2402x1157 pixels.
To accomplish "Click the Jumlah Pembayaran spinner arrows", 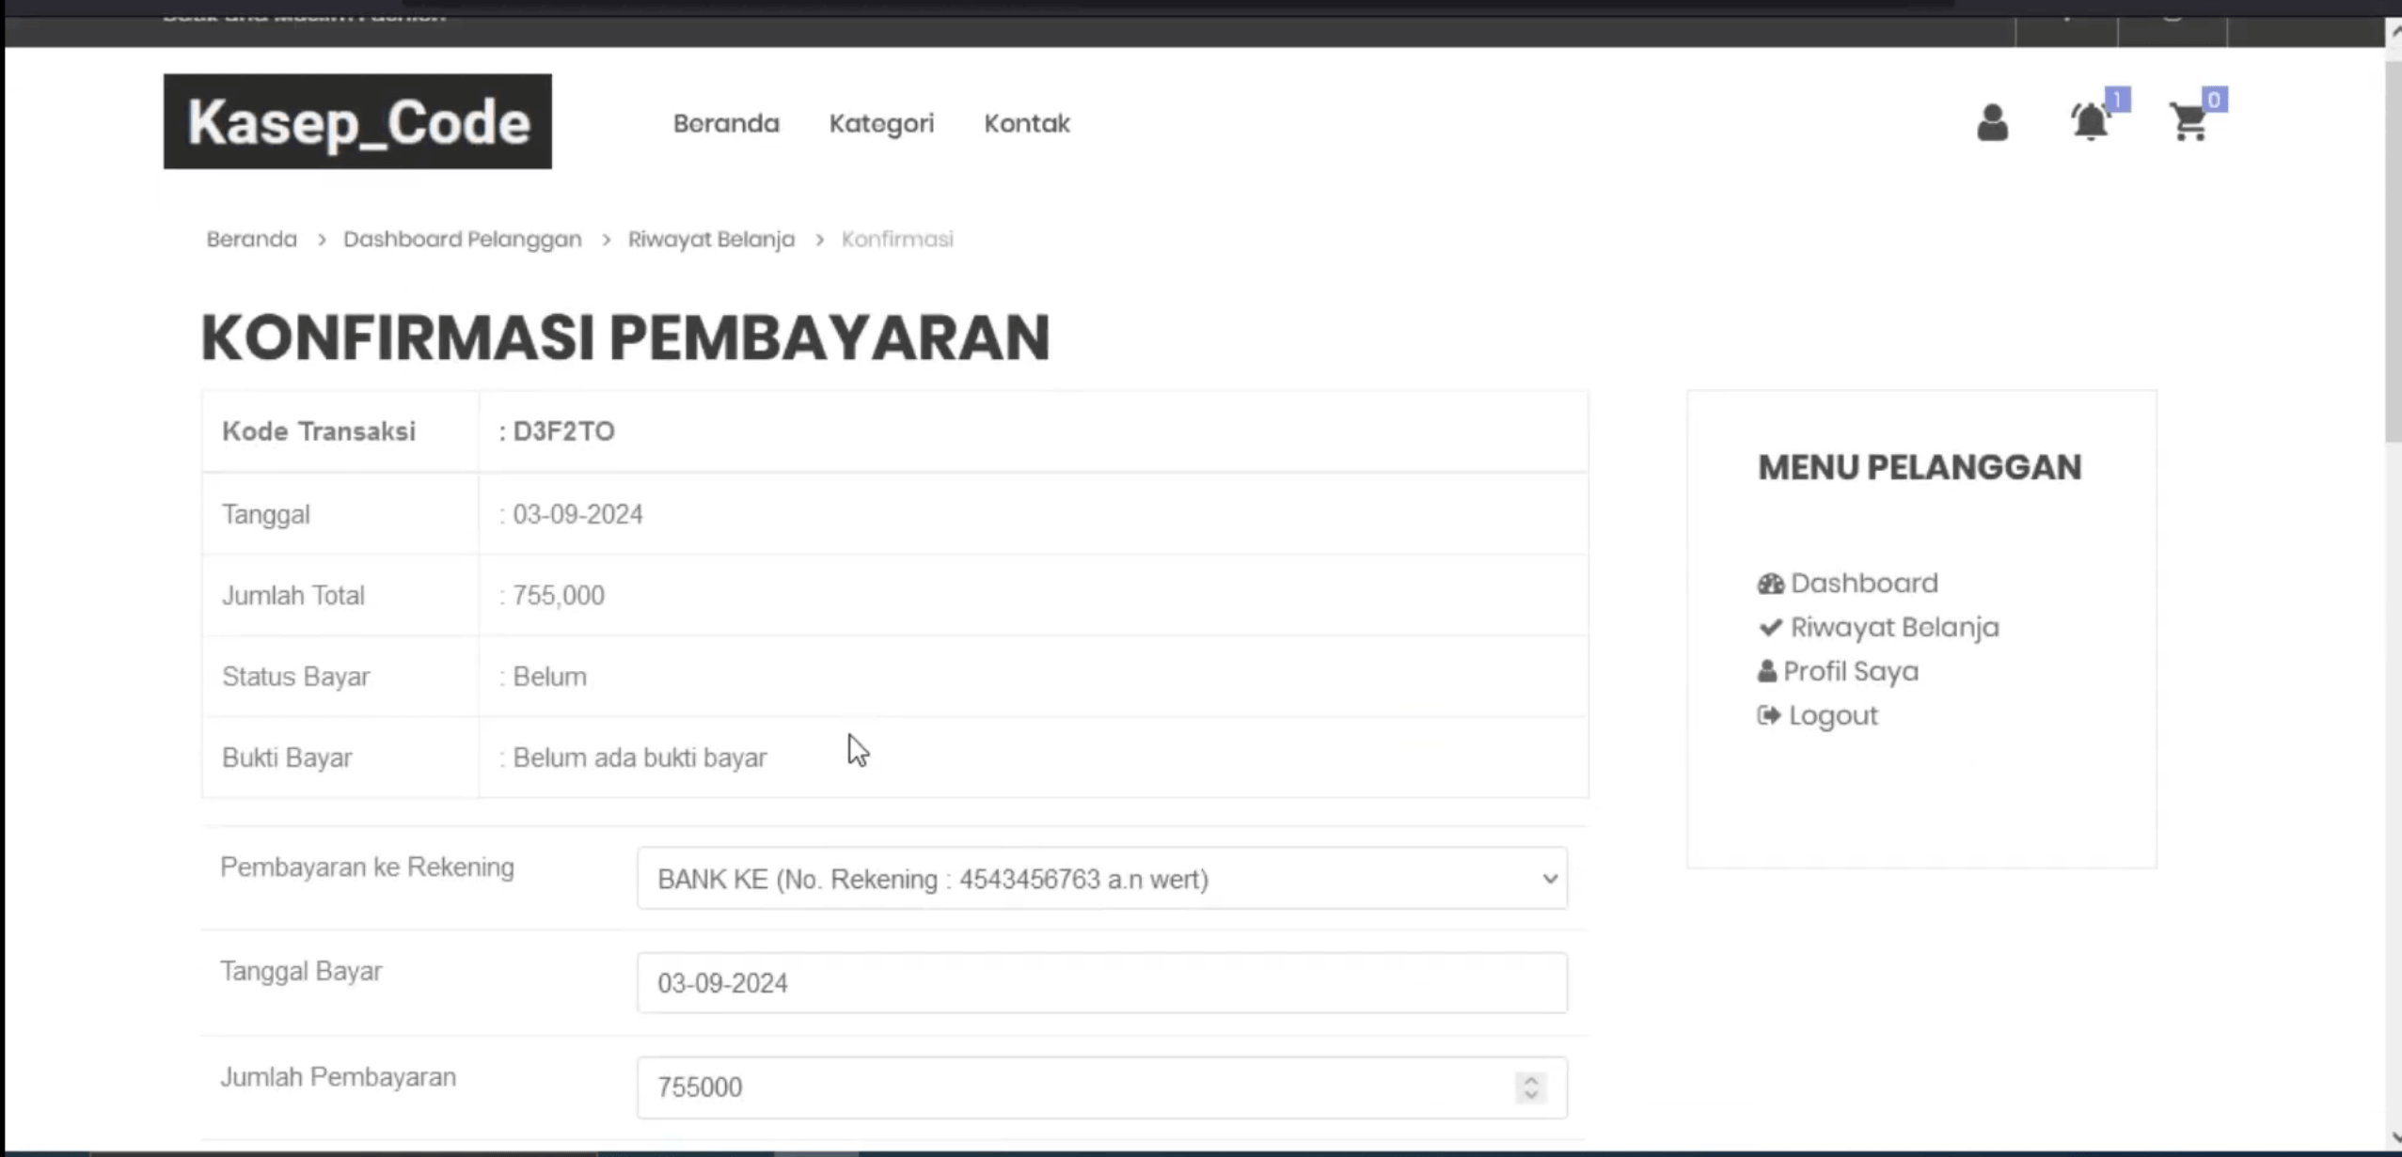I will 1530,1087.
